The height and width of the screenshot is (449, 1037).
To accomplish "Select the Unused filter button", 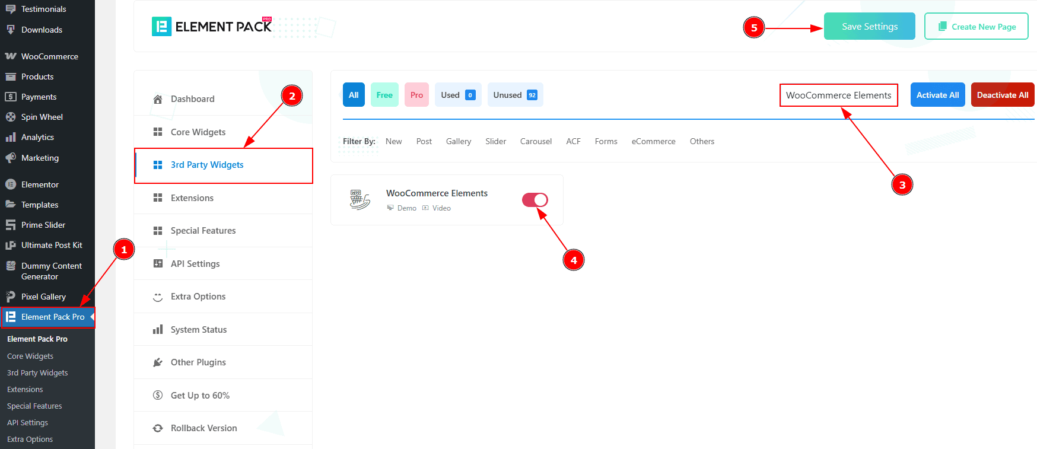I will coord(515,95).
